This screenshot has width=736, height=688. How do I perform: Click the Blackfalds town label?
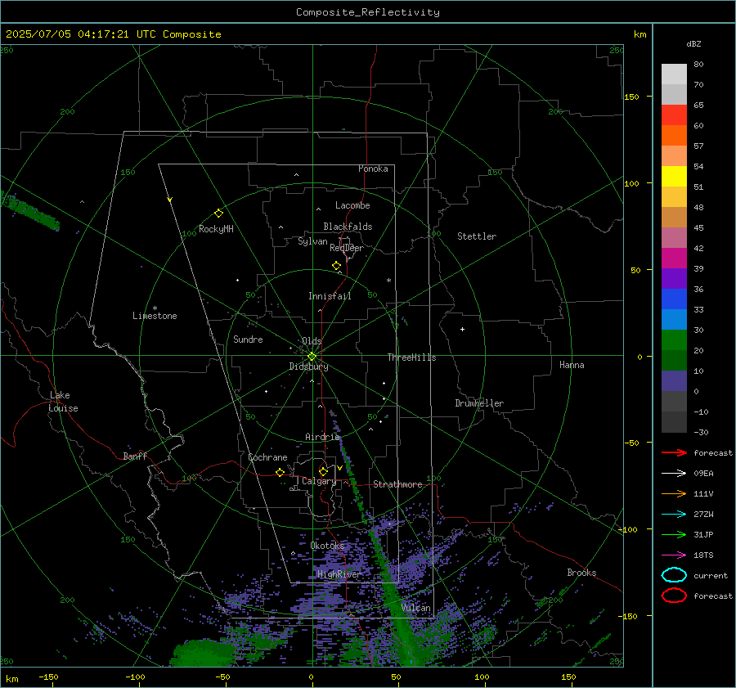(x=348, y=227)
